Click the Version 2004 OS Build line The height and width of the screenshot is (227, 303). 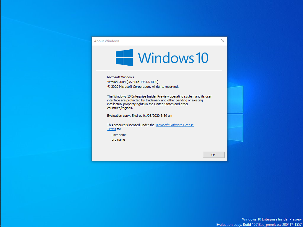(x=133, y=82)
